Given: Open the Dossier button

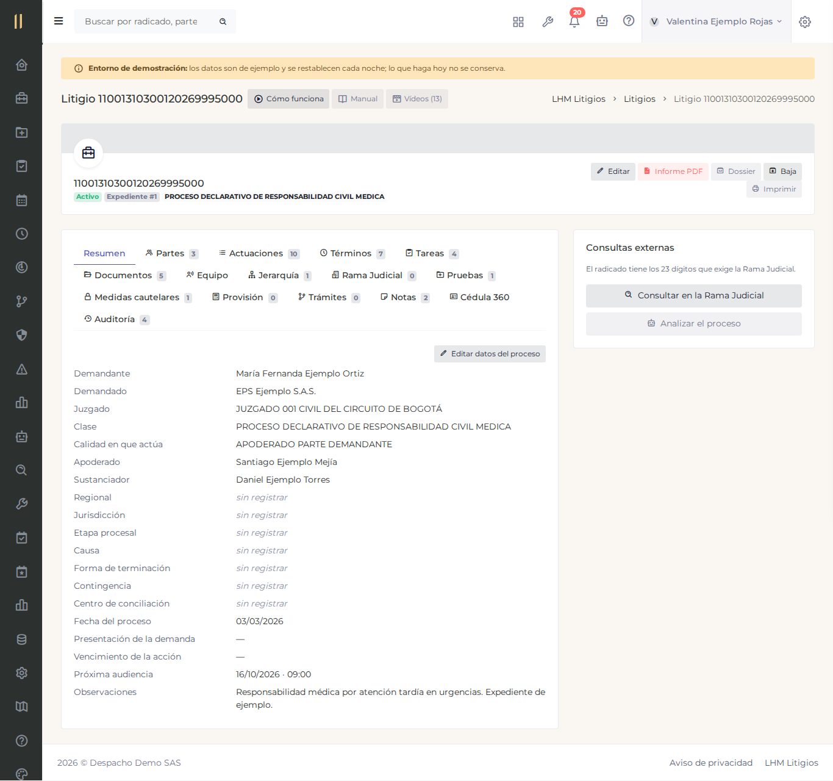Looking at the screenshot, I should pos(735,171).
